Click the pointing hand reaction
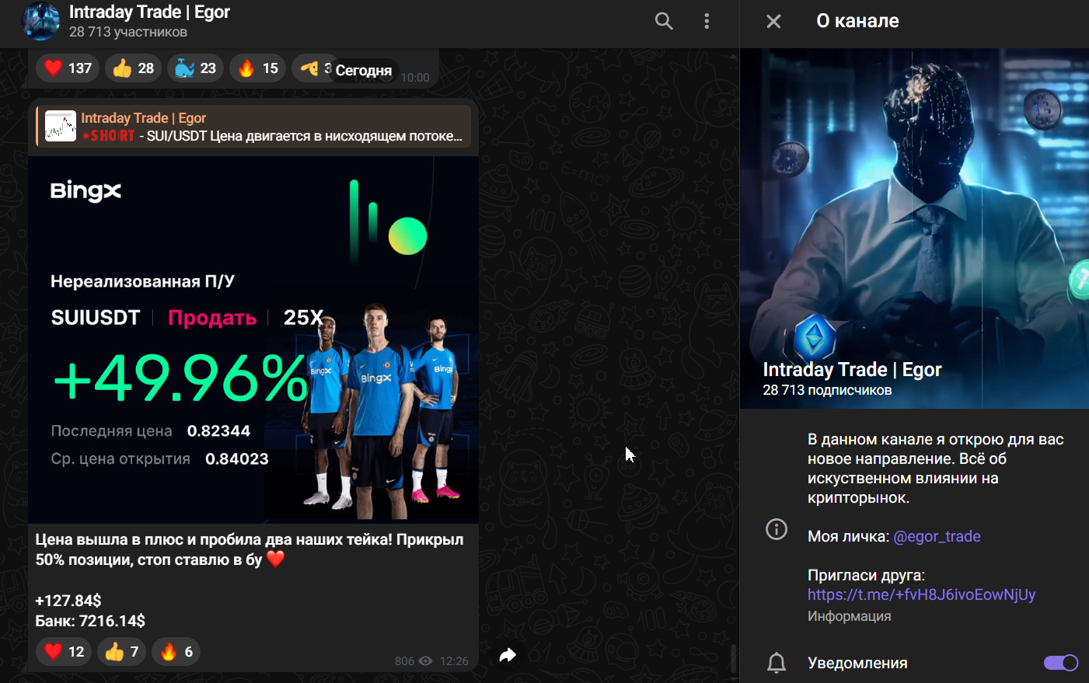Image resolution: width=1089 pixels, height=683 pixels. [x=313, y=68]
